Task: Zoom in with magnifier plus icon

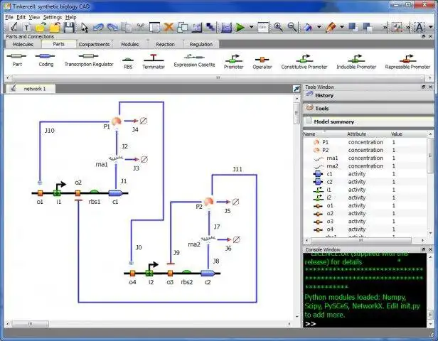Action: [x=278, y=27]
